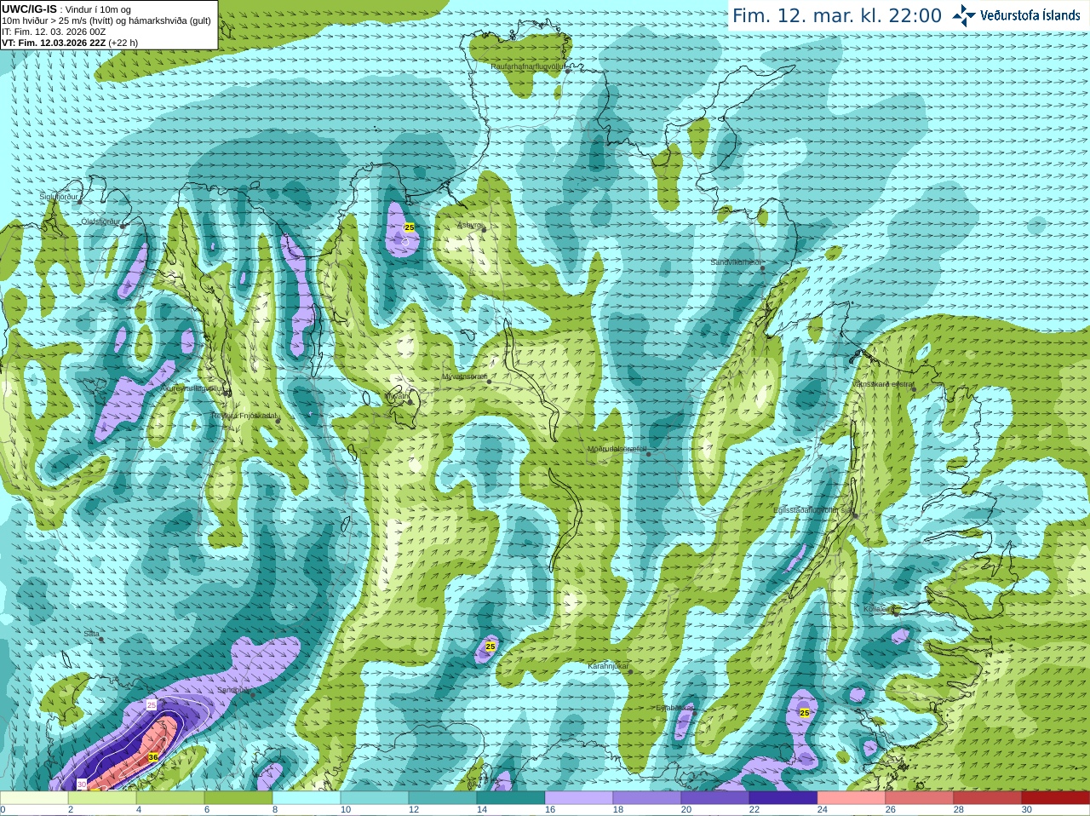Image resolution: width=1090 pixels, height=816 pixels.
Task: Click the timestamp Fim. 12. mar. kl. 22:00
Action: pyautogui.click(x=837, y=15)
